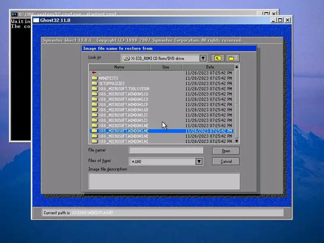Screen dimensions: 324x243
Task: Click the Cancel button
Action: (226, 161)
